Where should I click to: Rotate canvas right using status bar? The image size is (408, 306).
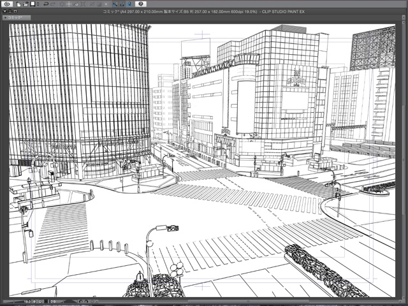(86, 302)
